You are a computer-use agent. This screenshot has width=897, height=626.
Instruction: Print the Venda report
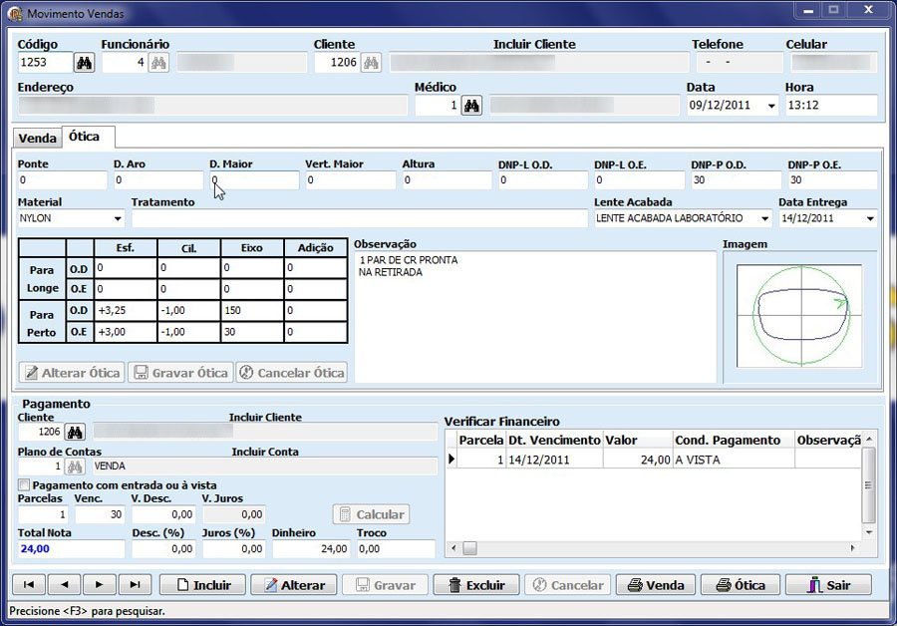pyautogui.click(x=656, y=585)
